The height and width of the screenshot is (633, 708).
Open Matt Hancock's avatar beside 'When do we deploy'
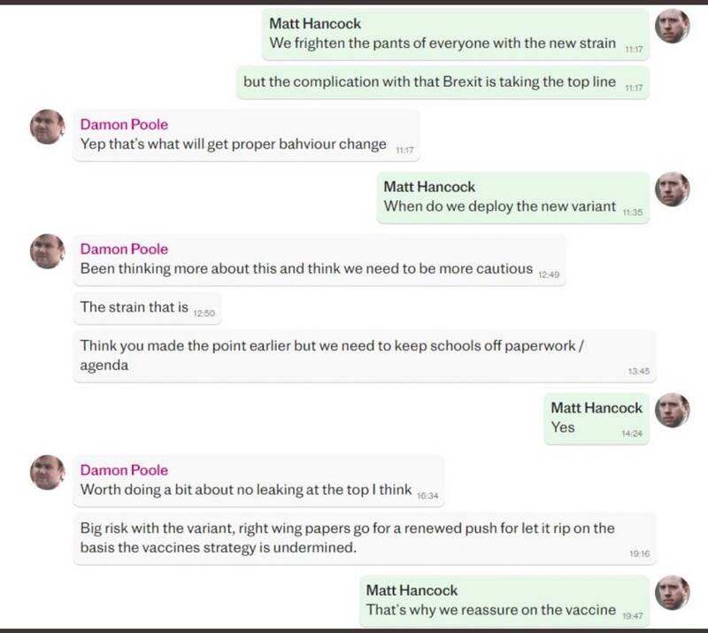672,190
